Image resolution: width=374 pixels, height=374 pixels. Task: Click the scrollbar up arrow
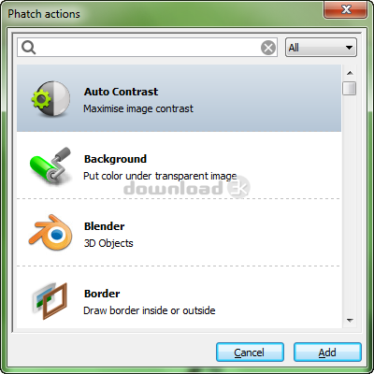[x=350, y=73]
